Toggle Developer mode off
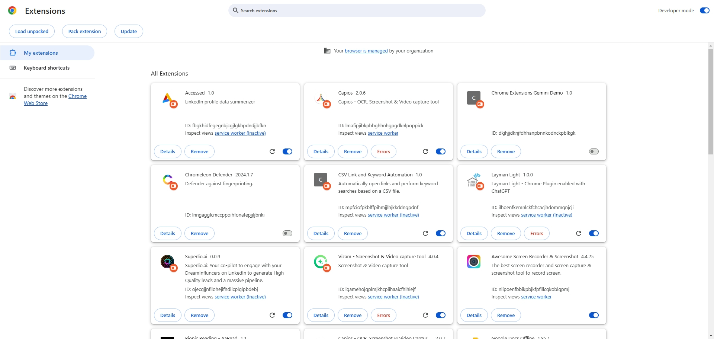Viewport: 714px width, 339px height. pyautogui.click(x=705, y=10)
